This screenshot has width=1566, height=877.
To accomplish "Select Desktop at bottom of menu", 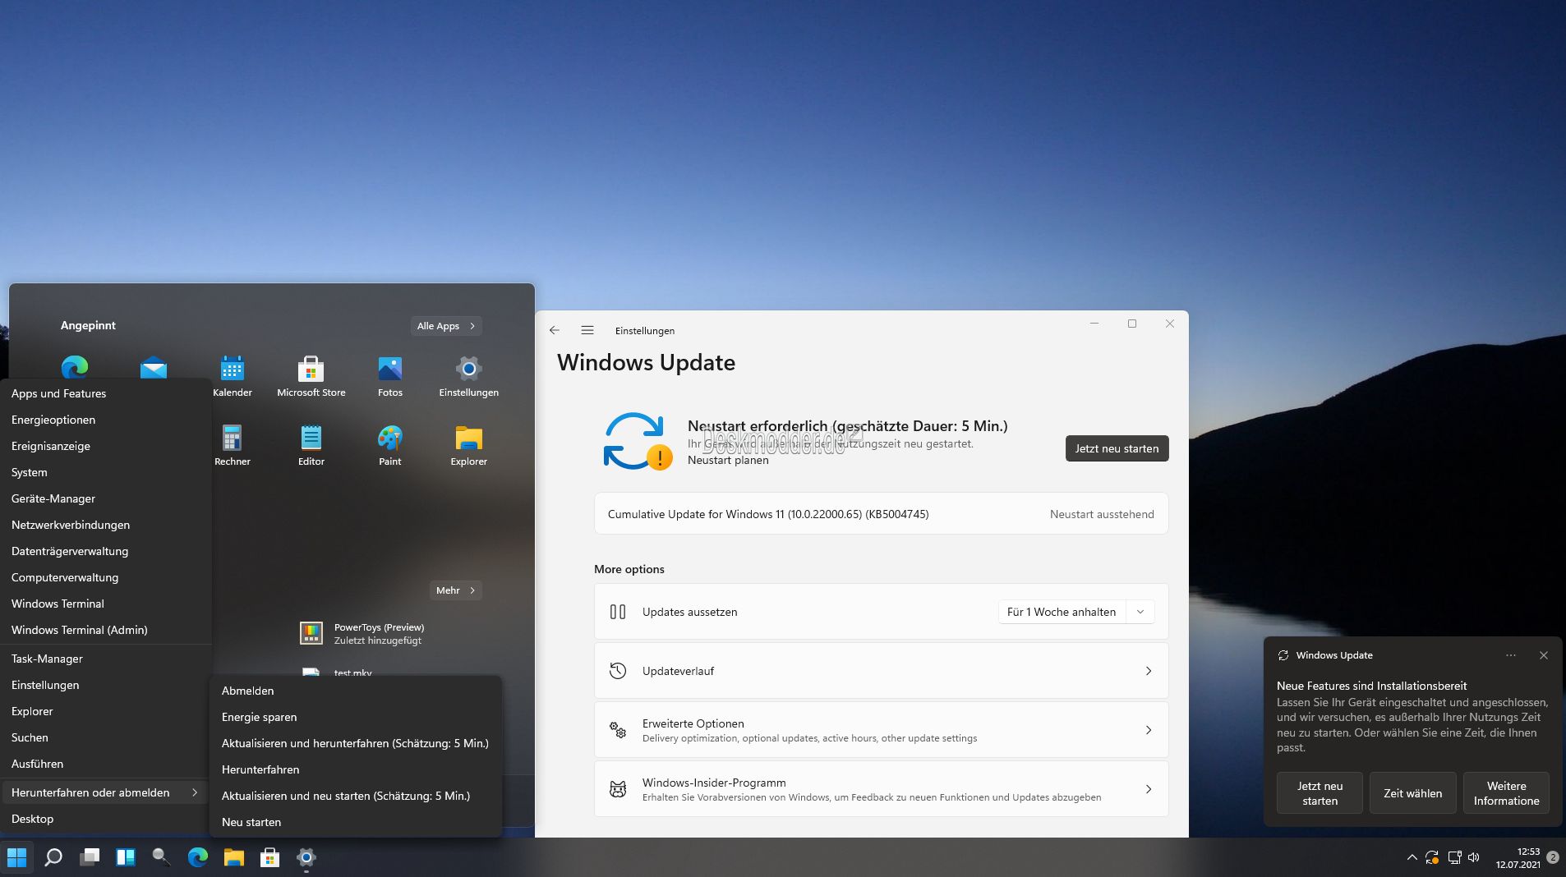I will pyautogui.click(x=105, y=819).
